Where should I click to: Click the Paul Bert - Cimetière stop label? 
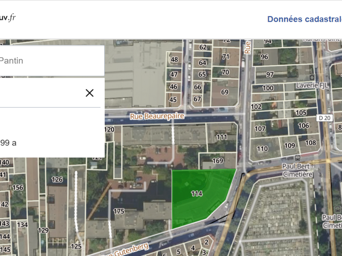(x=298, y=170)
